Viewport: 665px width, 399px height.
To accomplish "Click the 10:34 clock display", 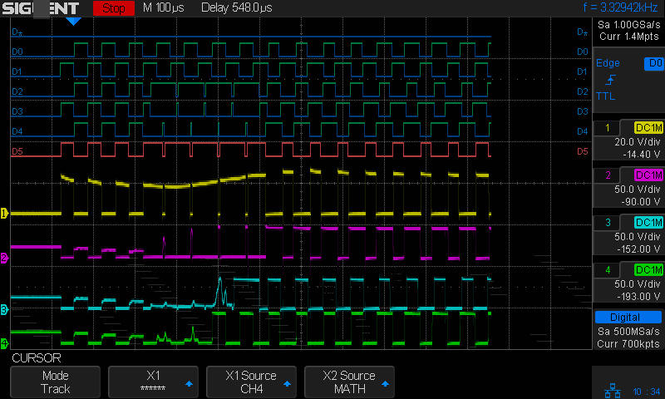I will 647,392.
